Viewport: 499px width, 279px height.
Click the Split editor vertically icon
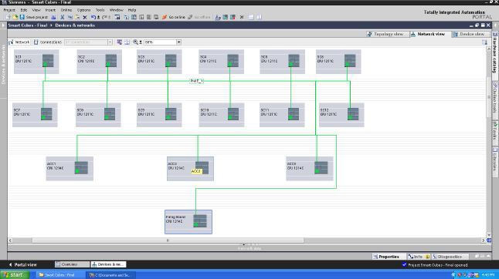click(x=259, y=17)
